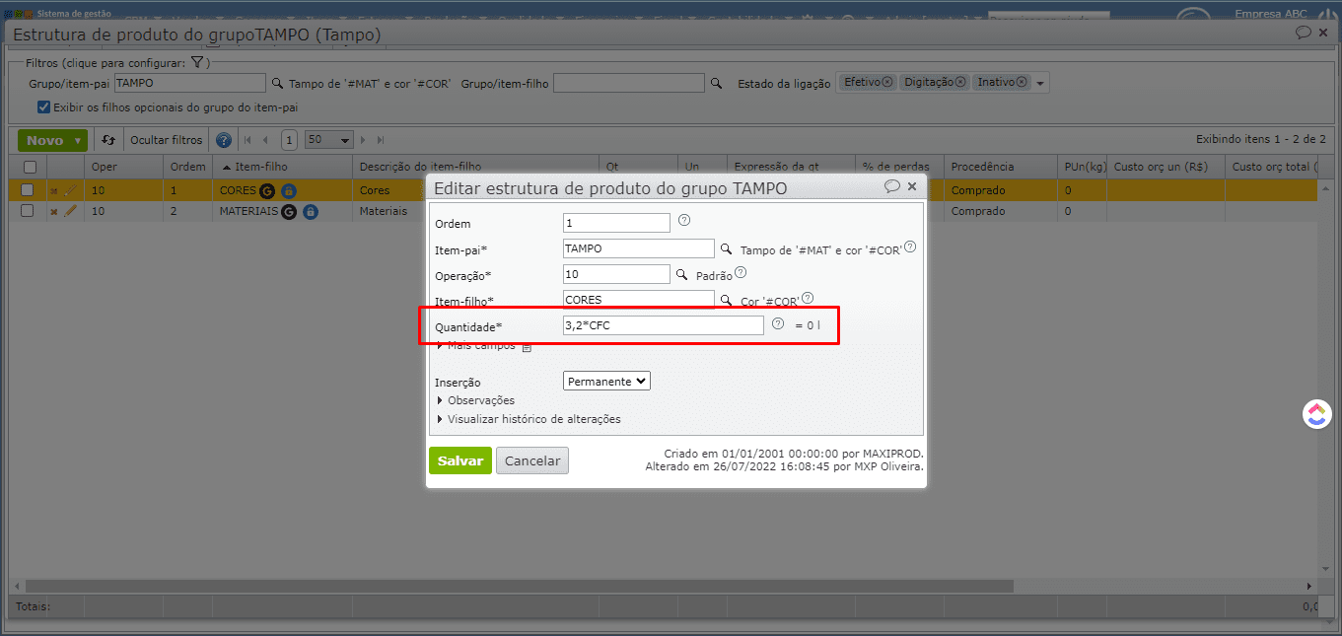This screenshot has width=1342, height=636.
Task: Click the blue lock icon beside MATERIAIS
Action: pos(311,211)
